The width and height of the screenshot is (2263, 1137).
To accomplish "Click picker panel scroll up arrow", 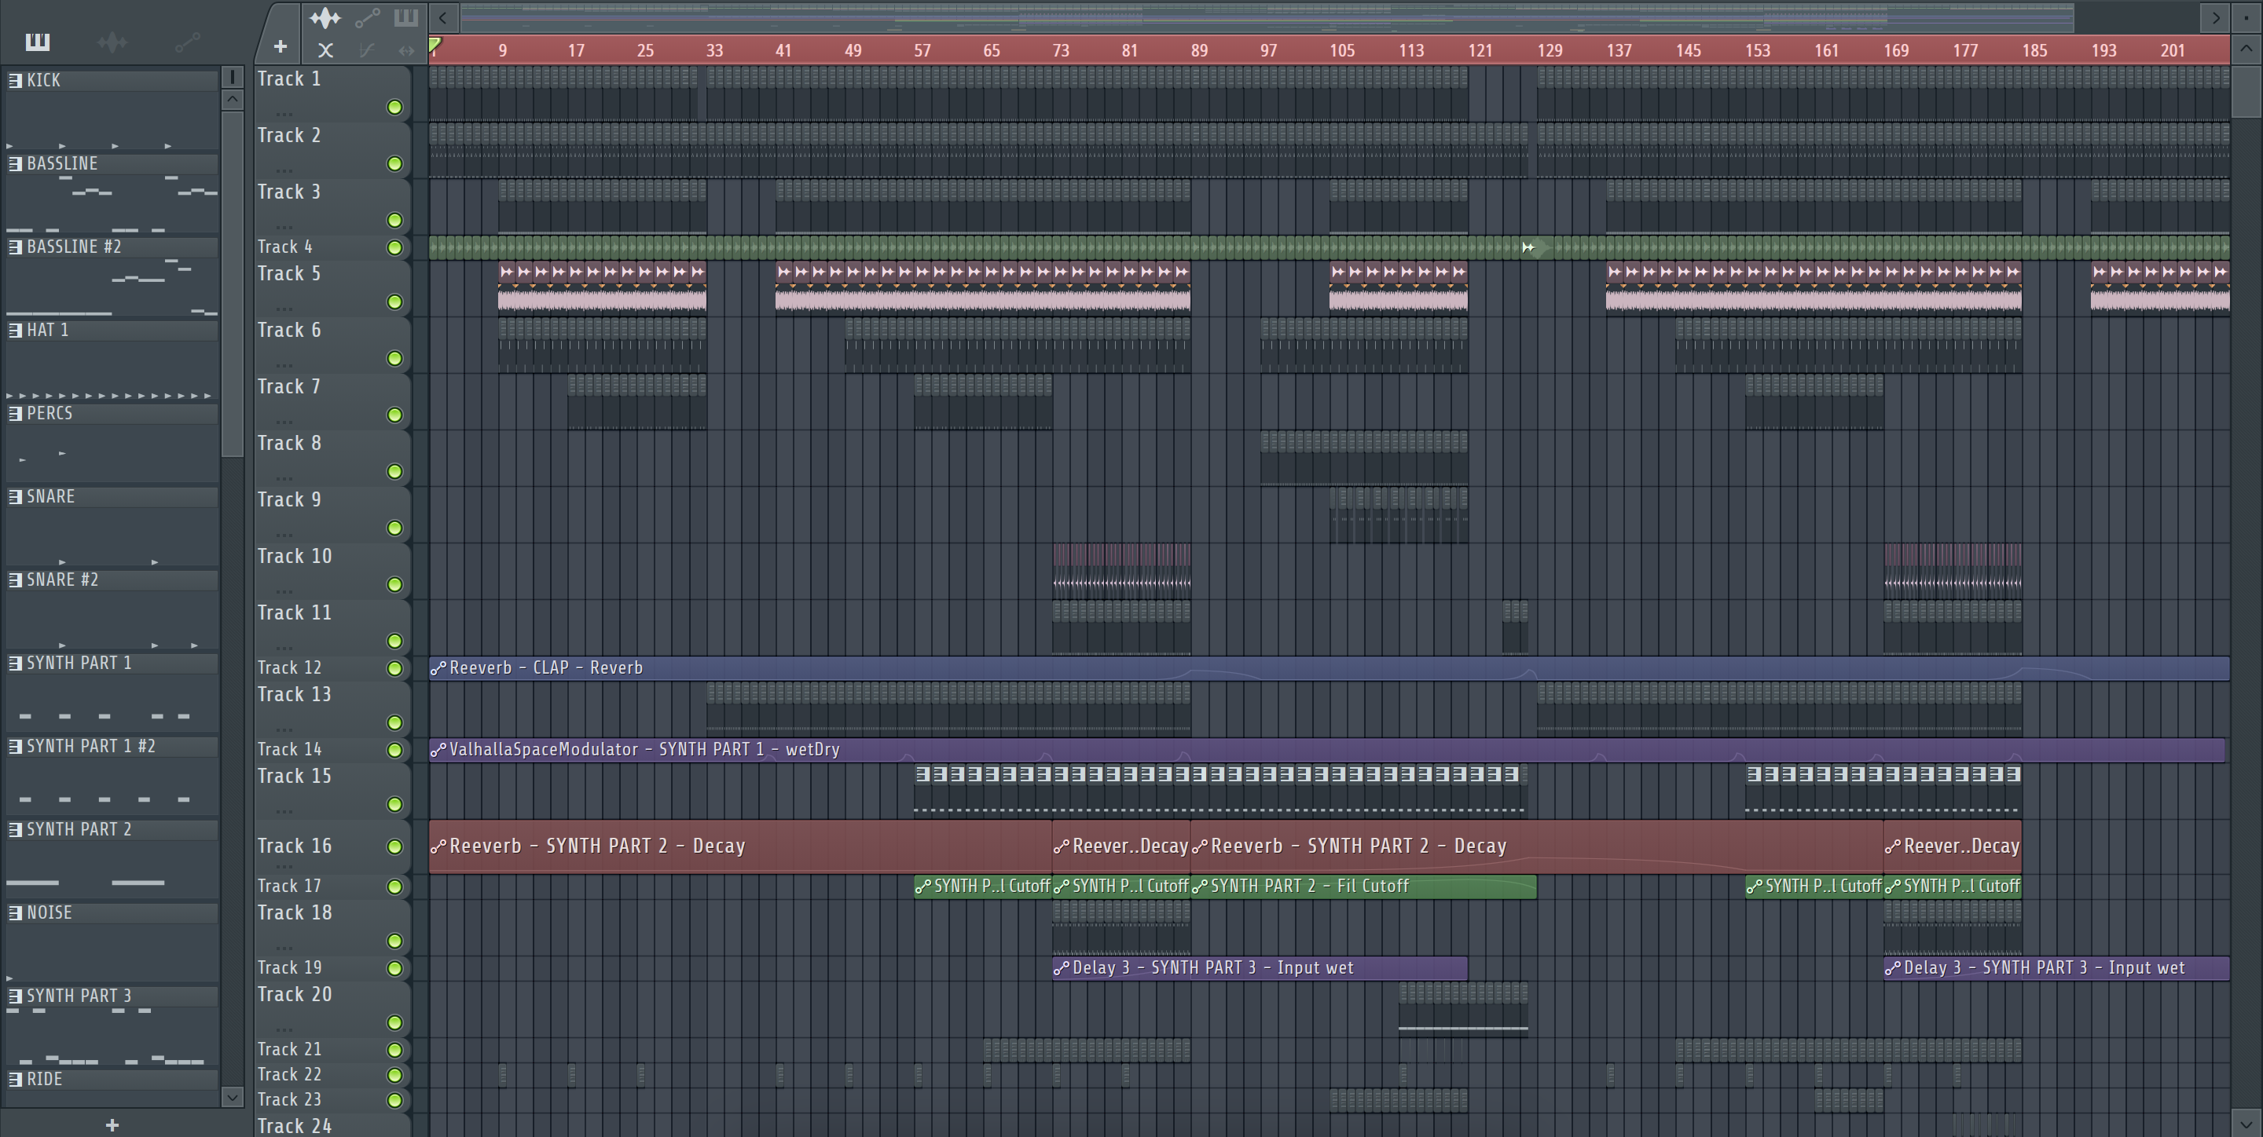I will [x=232, y=99].
